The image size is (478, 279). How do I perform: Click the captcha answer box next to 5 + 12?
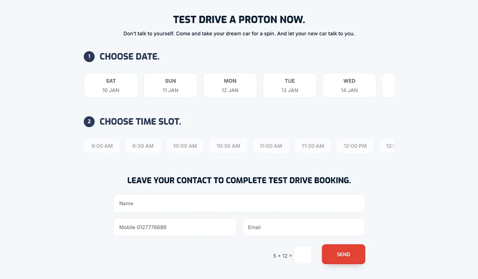pos(303,255)
